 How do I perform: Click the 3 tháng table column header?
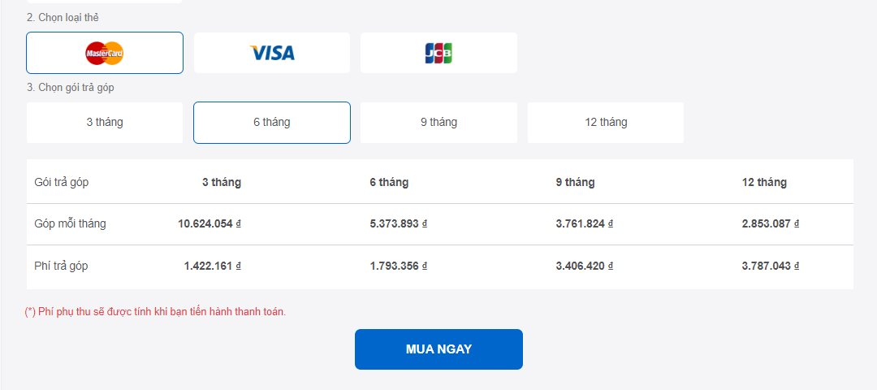click(x=222, y=183)
